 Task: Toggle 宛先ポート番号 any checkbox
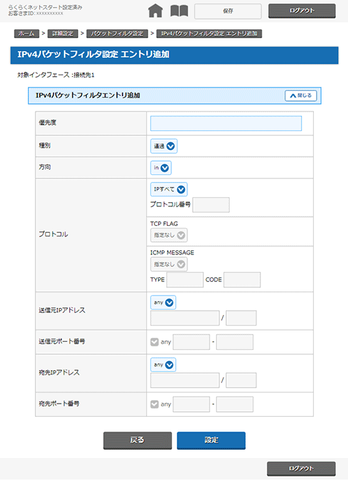click(155, 404)
